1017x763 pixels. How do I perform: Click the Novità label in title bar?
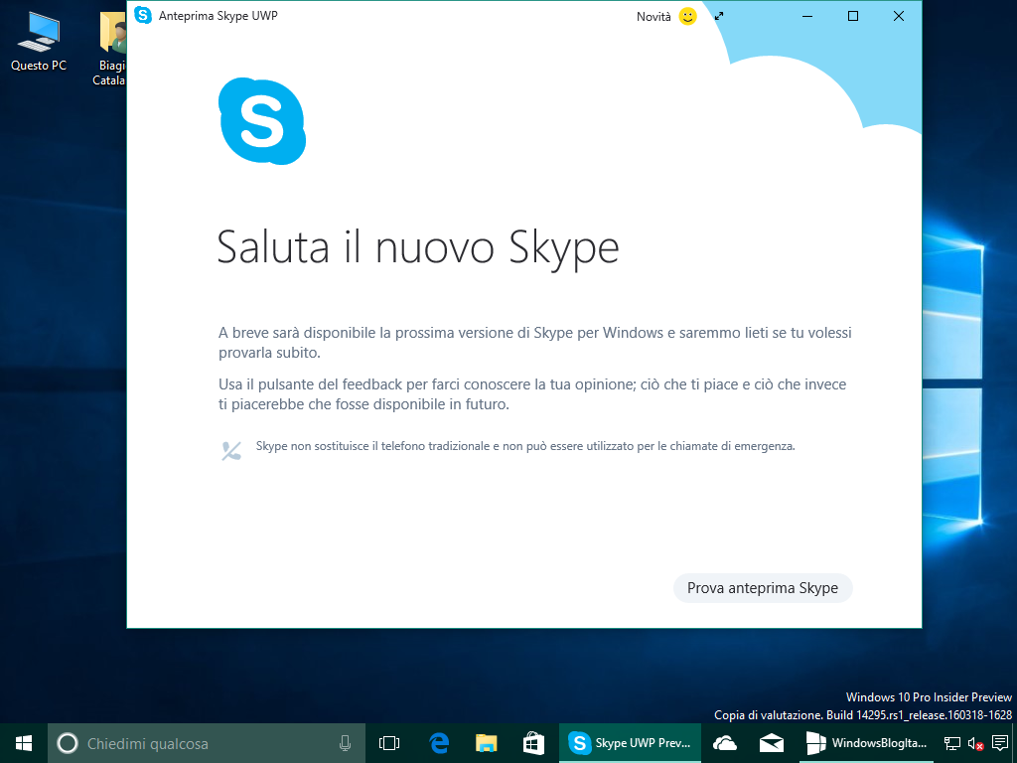[654, 17]
